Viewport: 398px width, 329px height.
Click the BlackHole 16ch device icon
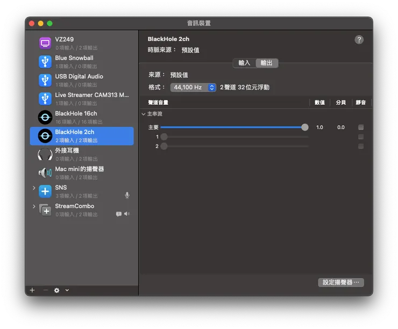pos(45,117)
